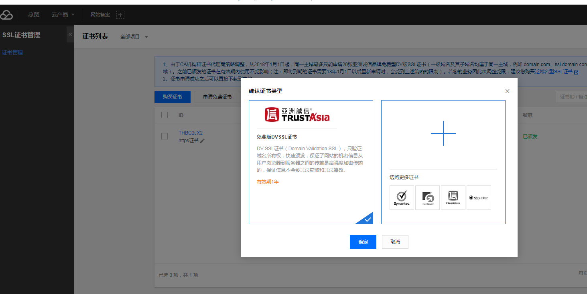Go to 总览 in the top navigation
This screenshot has height=294, width=587.
coord(34,14)
